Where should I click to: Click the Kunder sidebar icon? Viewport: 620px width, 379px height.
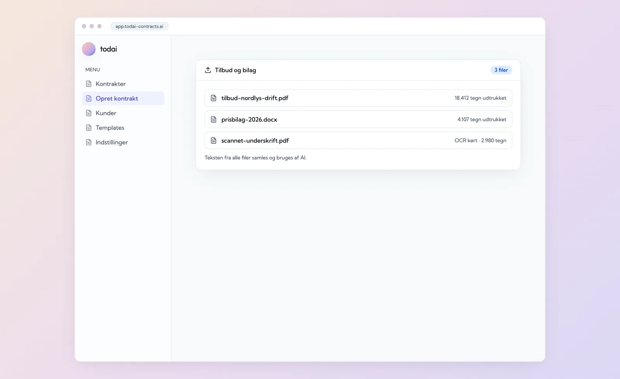(x=89, y=113)
